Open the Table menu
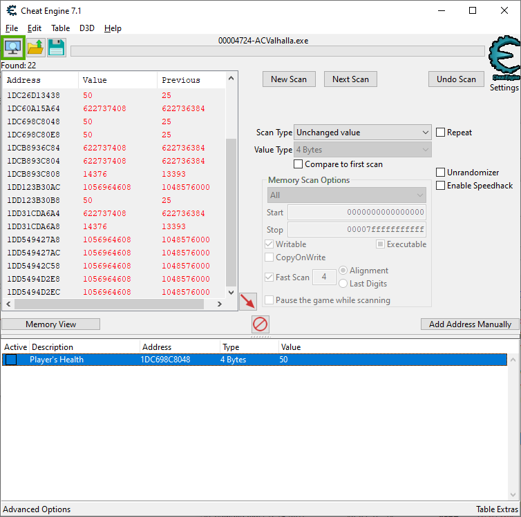The width and height of the screenshot is (521, 517). coord(60,28)
